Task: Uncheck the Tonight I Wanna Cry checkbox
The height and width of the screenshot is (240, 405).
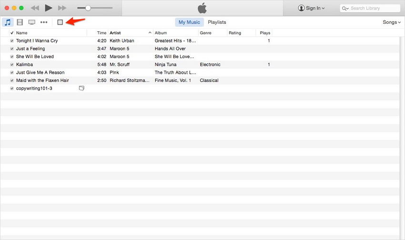Action: (x=12, y=41)
